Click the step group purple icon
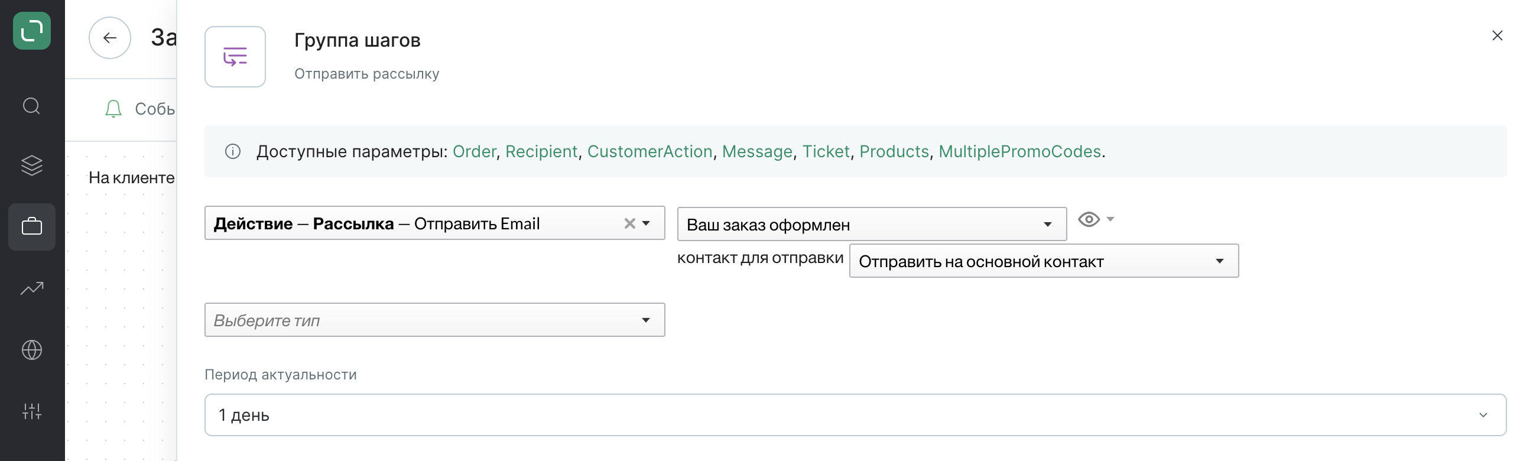This screenshot has width=1533, height=461. 235,57
